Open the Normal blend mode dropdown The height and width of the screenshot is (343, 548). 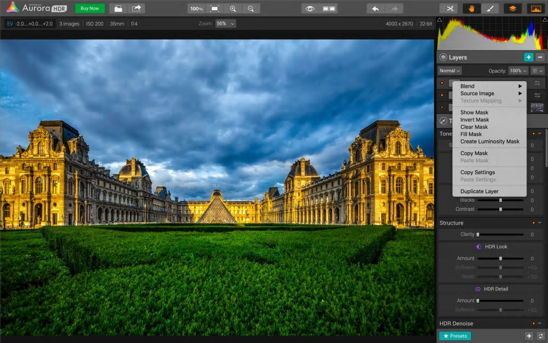[450, 70]
